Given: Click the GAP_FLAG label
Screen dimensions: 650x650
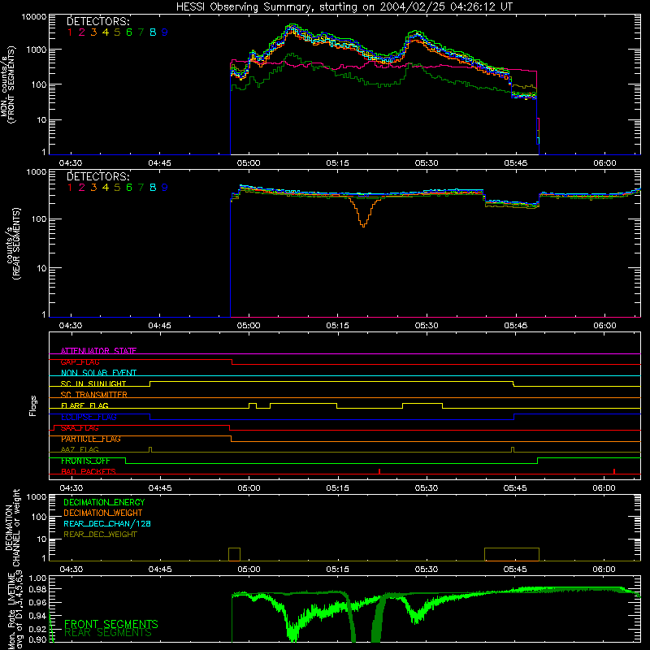Looking at the screenshot, I should point(80,362).
